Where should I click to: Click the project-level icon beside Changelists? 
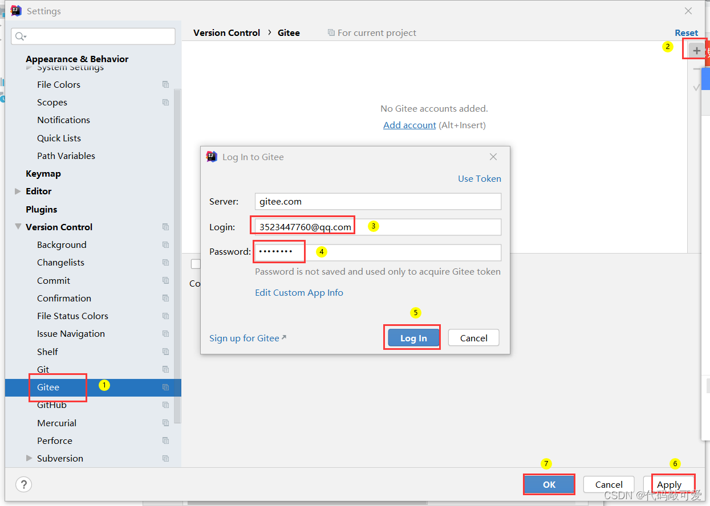click(x=165, y=263)
